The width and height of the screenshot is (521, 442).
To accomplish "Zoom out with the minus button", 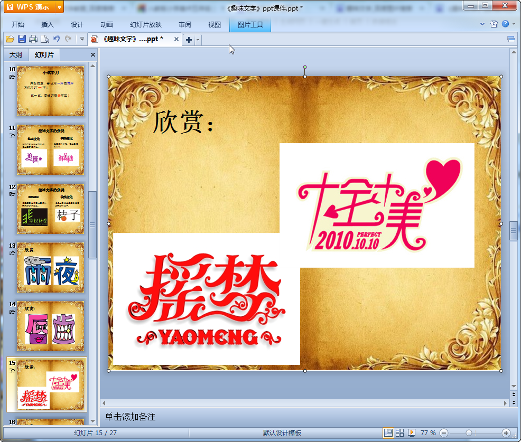I will point(444,432).
